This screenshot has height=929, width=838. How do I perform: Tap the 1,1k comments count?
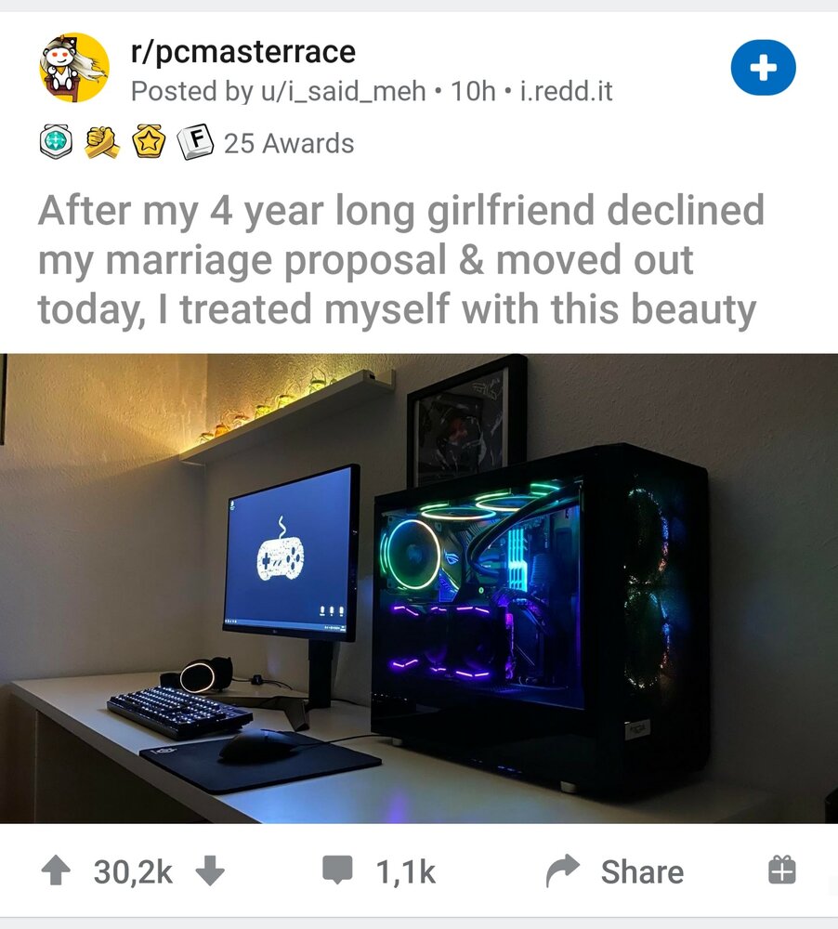pyautogui.click(x=405, y=872)
